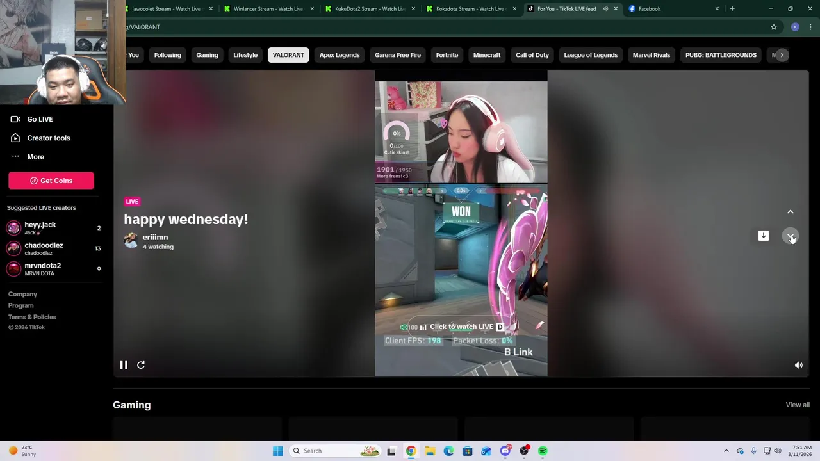Click the Get Coins button
This screenshot has height=461, width=820.
(x=51, y=181)
